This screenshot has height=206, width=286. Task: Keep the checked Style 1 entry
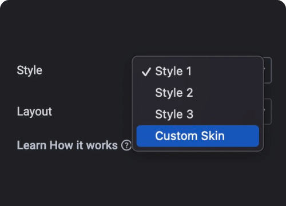(x=198, y=72)
